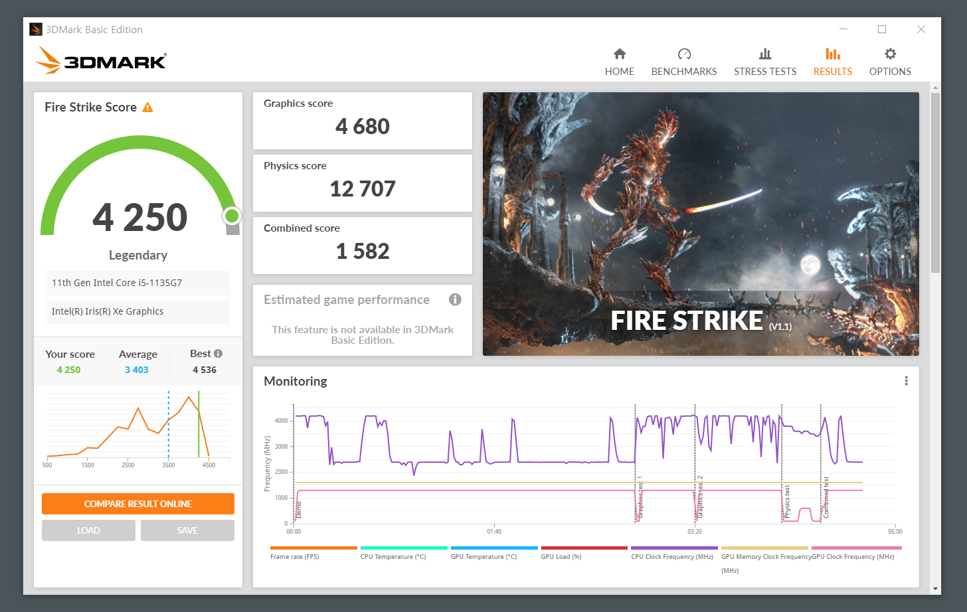
Task: Click the Physics score value 12 707
Action: (363, 189)
